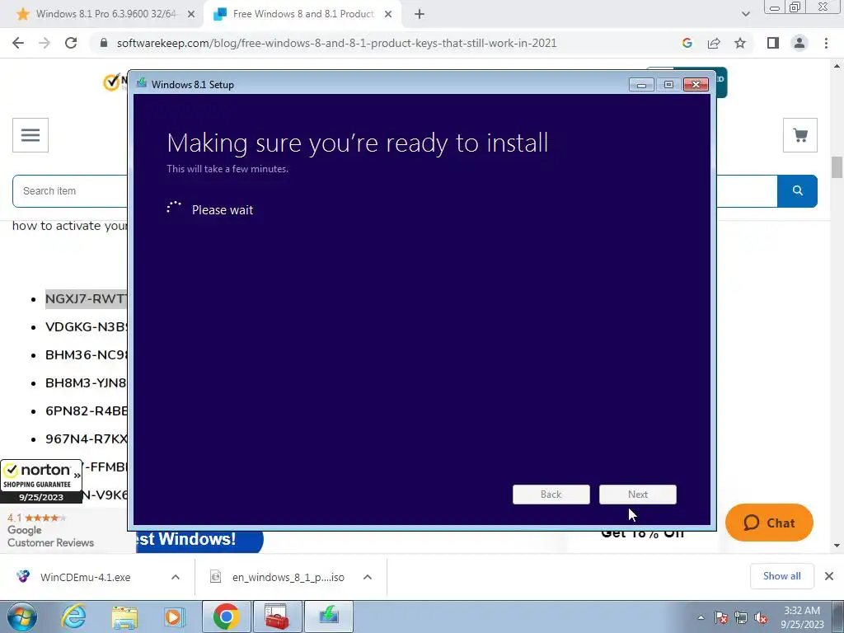
Task: Open network tray icon
Action: [741, 618]
